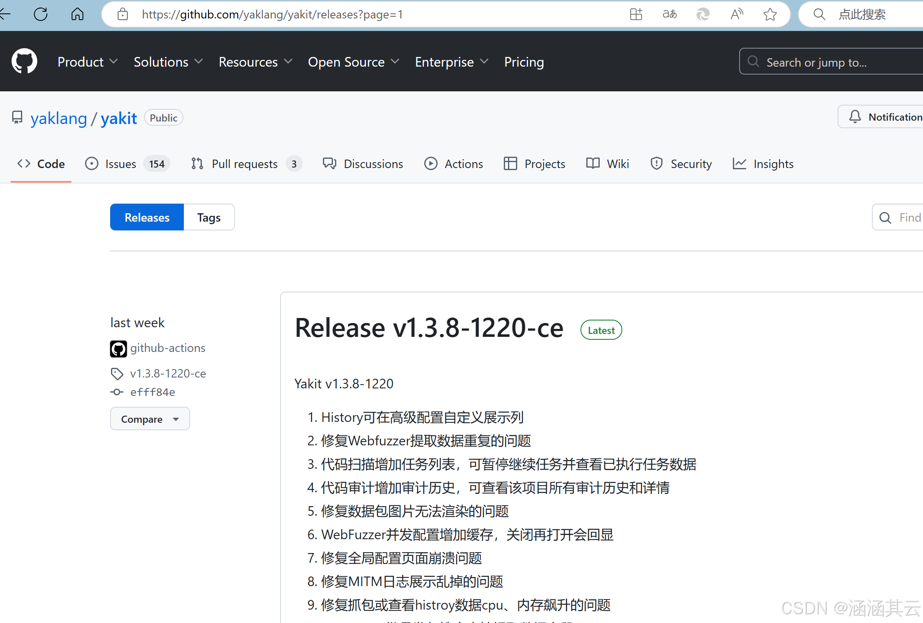Open the browser translate icon
The height and width of the screenshot is (623, 923).
669,14
